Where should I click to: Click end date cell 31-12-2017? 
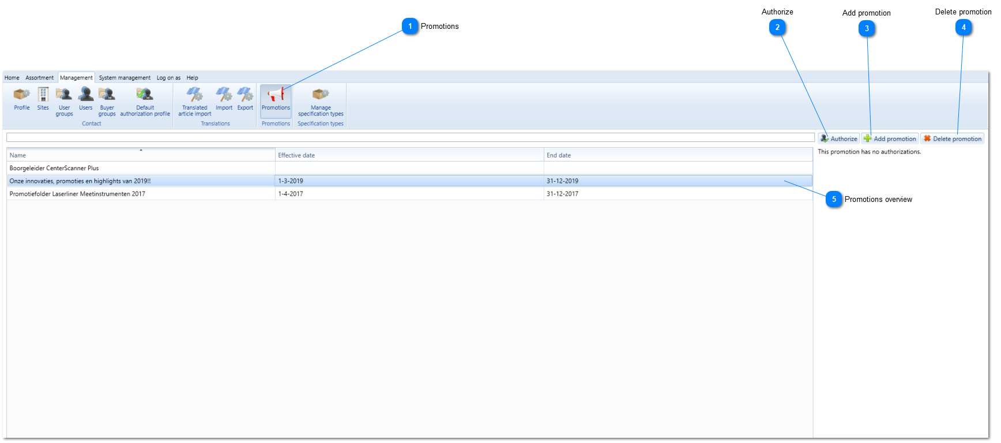coord(678,194)
